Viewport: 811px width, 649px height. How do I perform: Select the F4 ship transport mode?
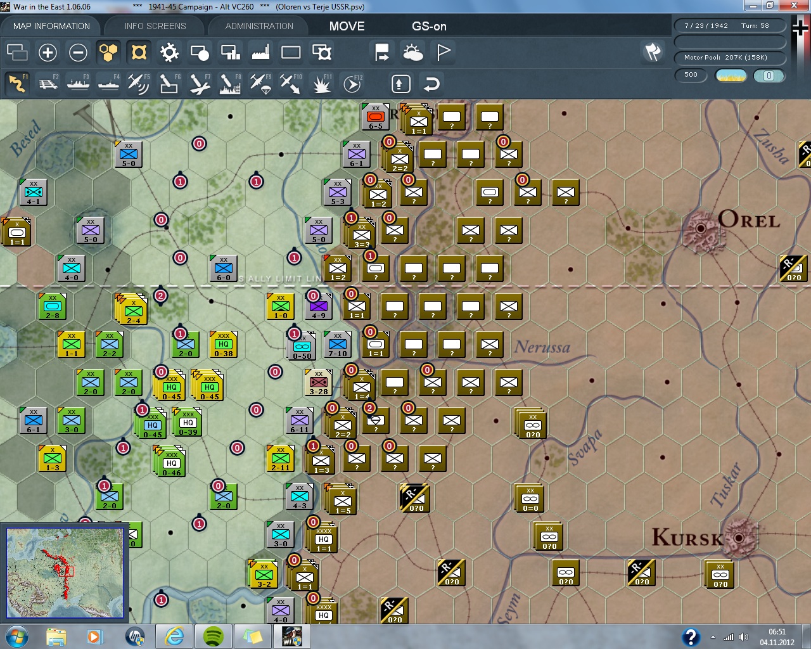click(108, 83)
